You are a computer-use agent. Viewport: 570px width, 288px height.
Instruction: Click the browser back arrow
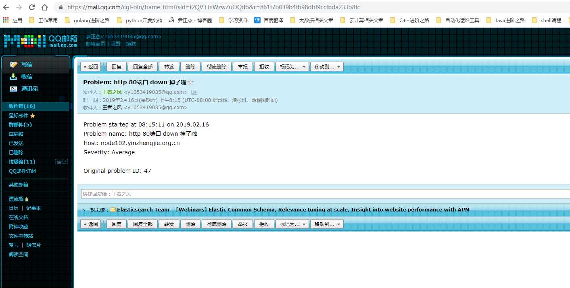click(x=7, y=7)
